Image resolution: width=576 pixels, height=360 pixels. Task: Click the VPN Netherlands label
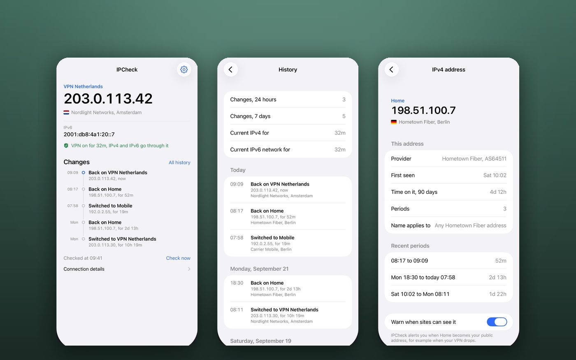click(83, 86)
